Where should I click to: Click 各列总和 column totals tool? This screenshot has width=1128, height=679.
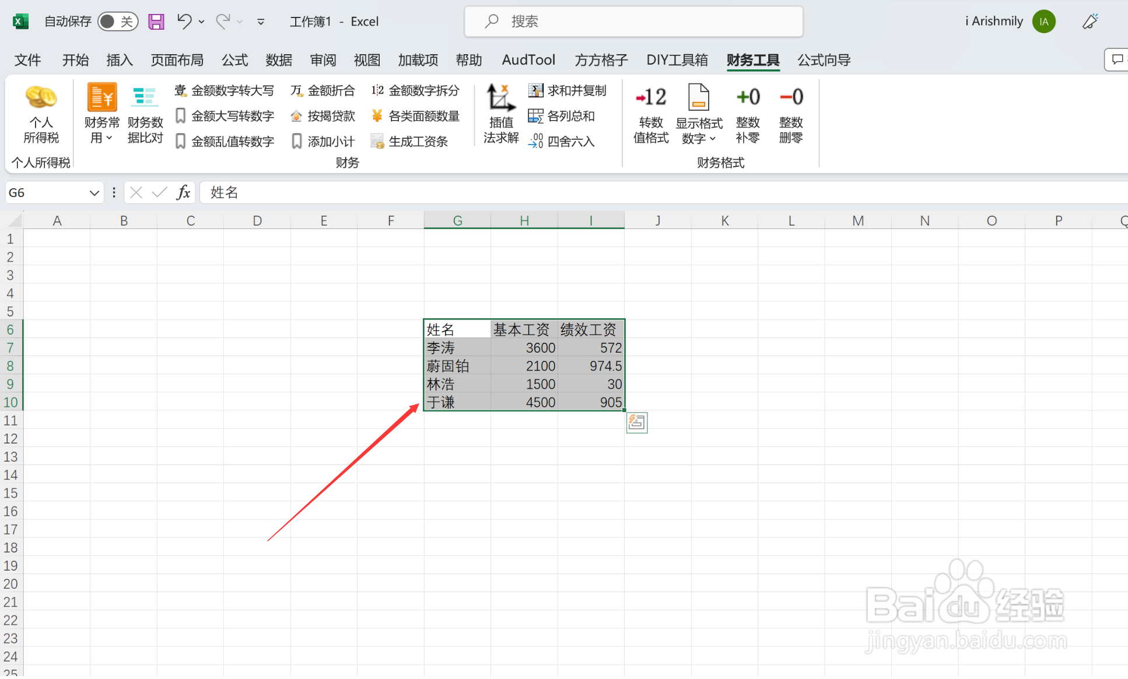pyautogui.click(x=561, y=116)
